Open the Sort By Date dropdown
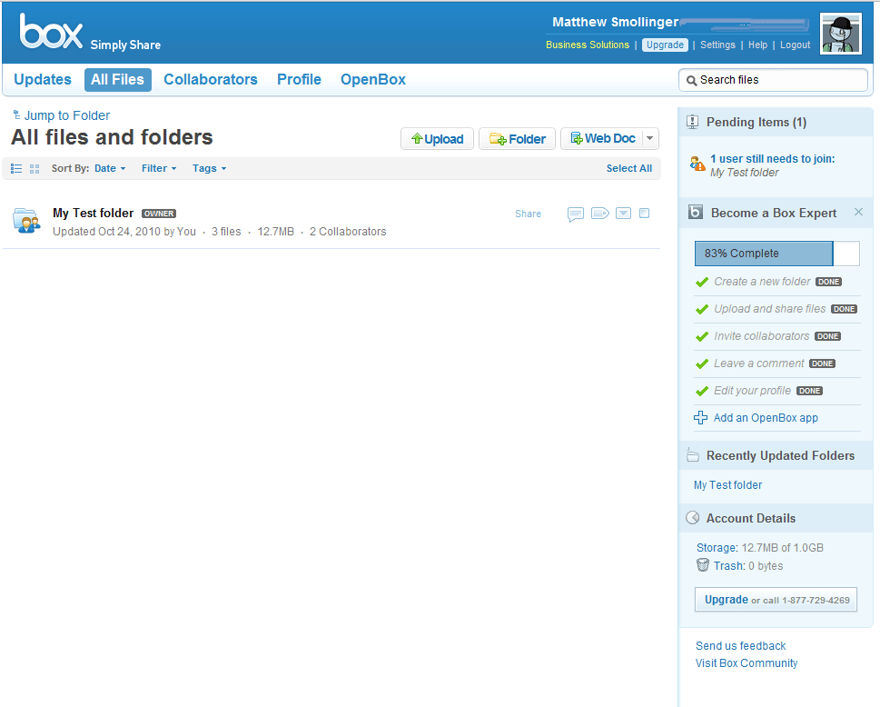The width and height of the screenshot is (880, 707). click(110, 168)
